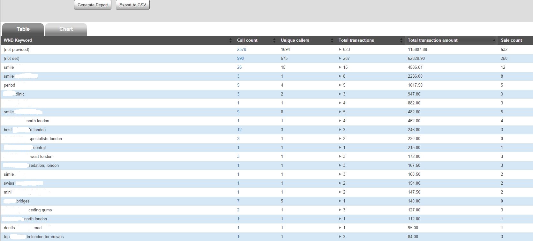Expand transactions for west london row

pyautogui.click(x=340, y=156)
